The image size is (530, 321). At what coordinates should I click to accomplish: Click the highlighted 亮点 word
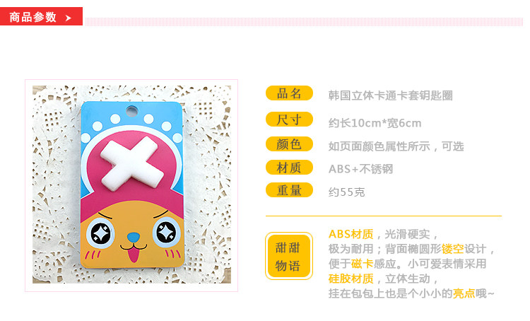464,293
